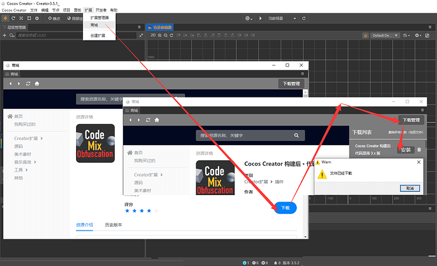
Task: Zoom in the scene view
Action: pyautogui.click(x=160, y=35)
